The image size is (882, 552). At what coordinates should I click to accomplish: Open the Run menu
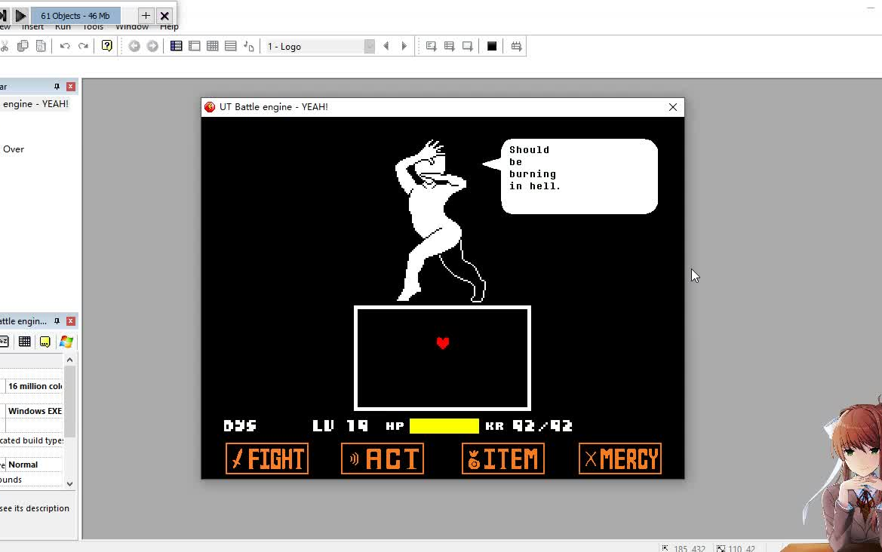point(63,27)
